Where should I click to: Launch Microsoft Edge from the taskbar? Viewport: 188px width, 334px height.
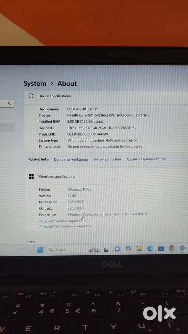150,248
